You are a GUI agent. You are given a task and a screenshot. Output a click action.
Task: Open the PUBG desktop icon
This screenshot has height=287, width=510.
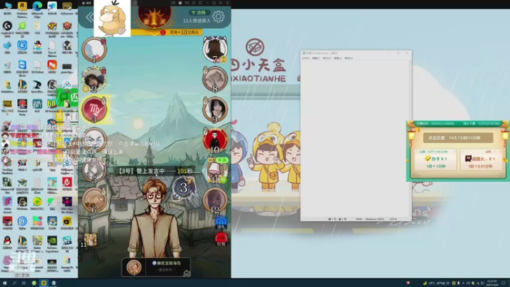pos(7,106)
